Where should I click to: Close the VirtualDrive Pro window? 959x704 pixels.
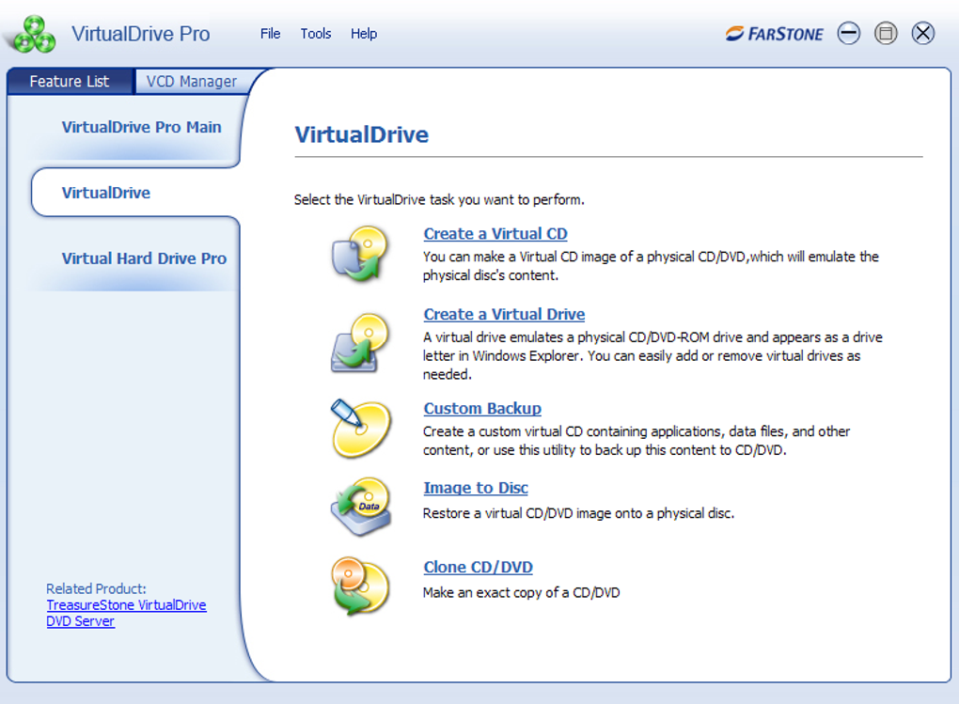coord(923,33)
